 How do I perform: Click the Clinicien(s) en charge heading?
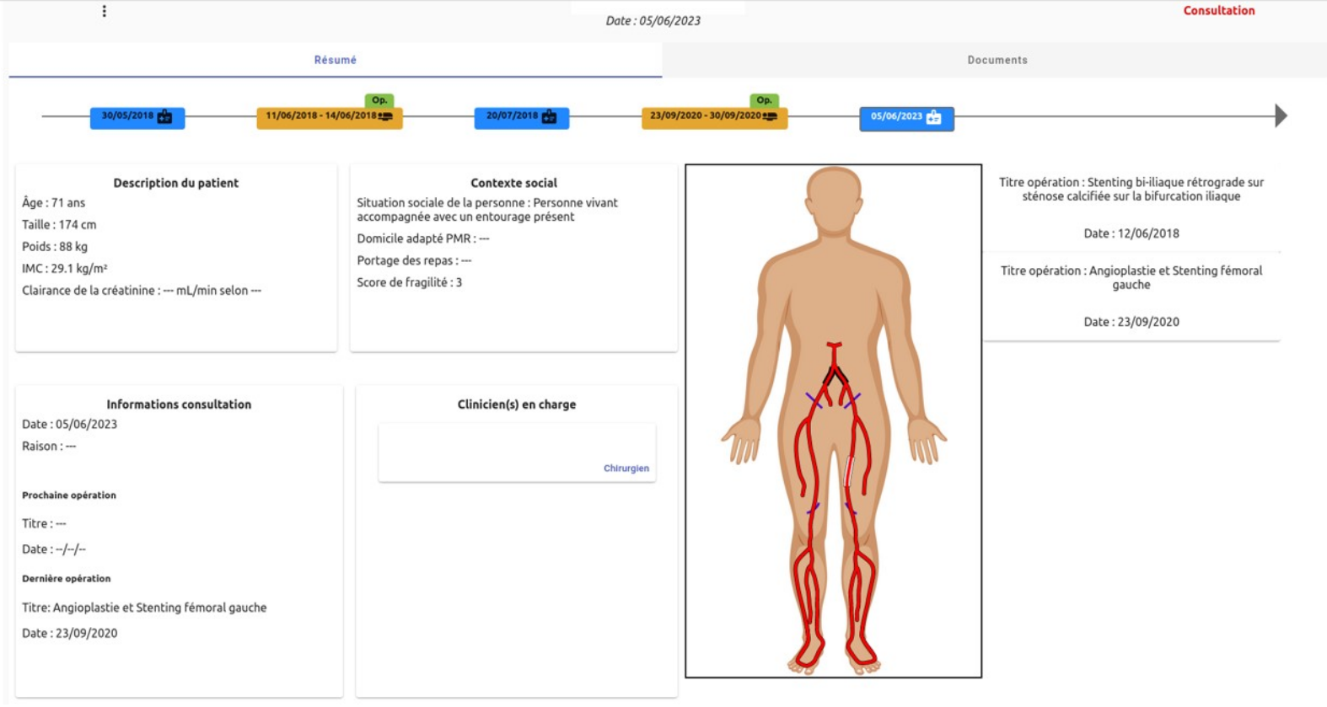coord(517,404)
